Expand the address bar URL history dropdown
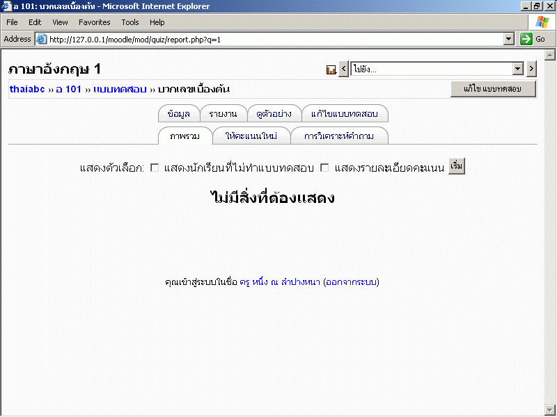 click(x=509, y=40)
